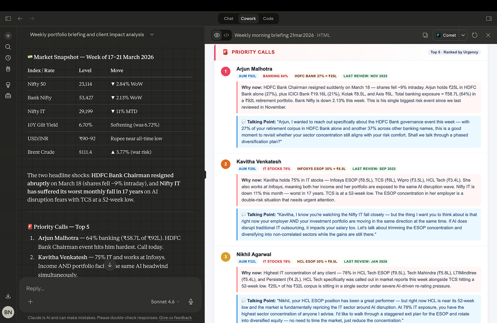Click the Weekly morning briefing 21mar2026 title
The width and height of the screenshot is (497, 323).
pyautogui.click(x=274, y=35)
